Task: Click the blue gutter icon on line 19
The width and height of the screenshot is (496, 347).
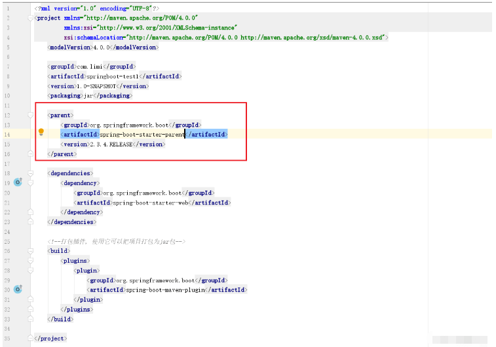Action: [x=18, y=182]
